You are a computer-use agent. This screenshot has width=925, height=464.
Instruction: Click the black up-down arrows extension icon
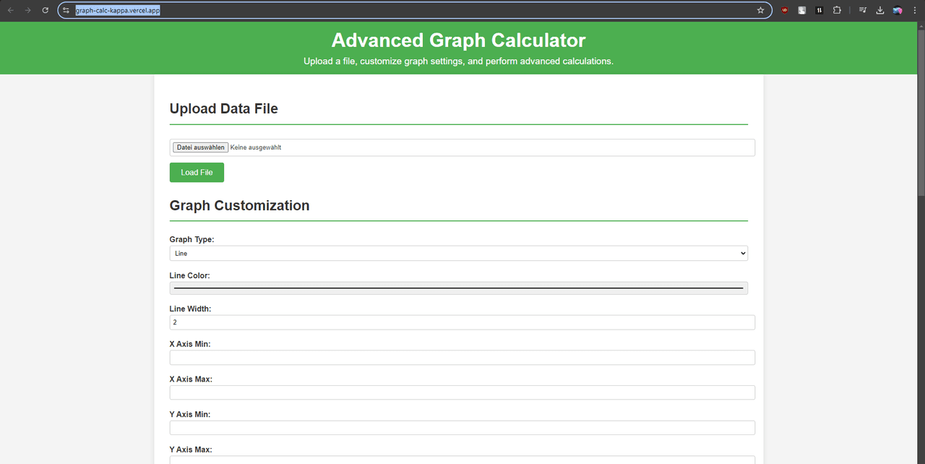pos(819,10)
